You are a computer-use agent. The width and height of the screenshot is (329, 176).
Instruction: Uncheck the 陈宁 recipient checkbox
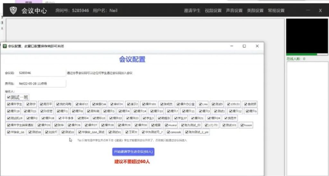[x=28, y=104]
